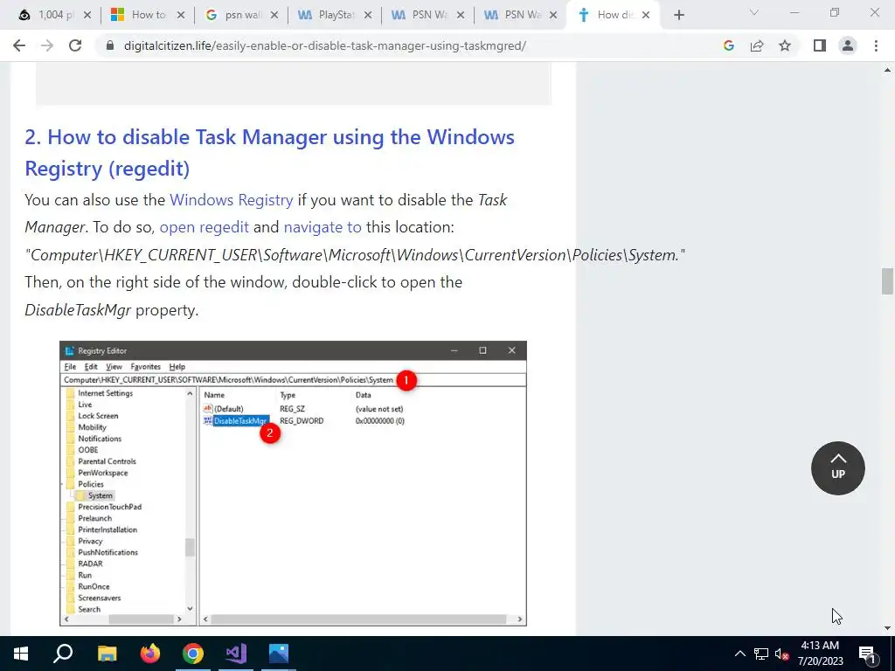
Task: Switch to the 'PlayStat' tab
Action: point(335,15)
